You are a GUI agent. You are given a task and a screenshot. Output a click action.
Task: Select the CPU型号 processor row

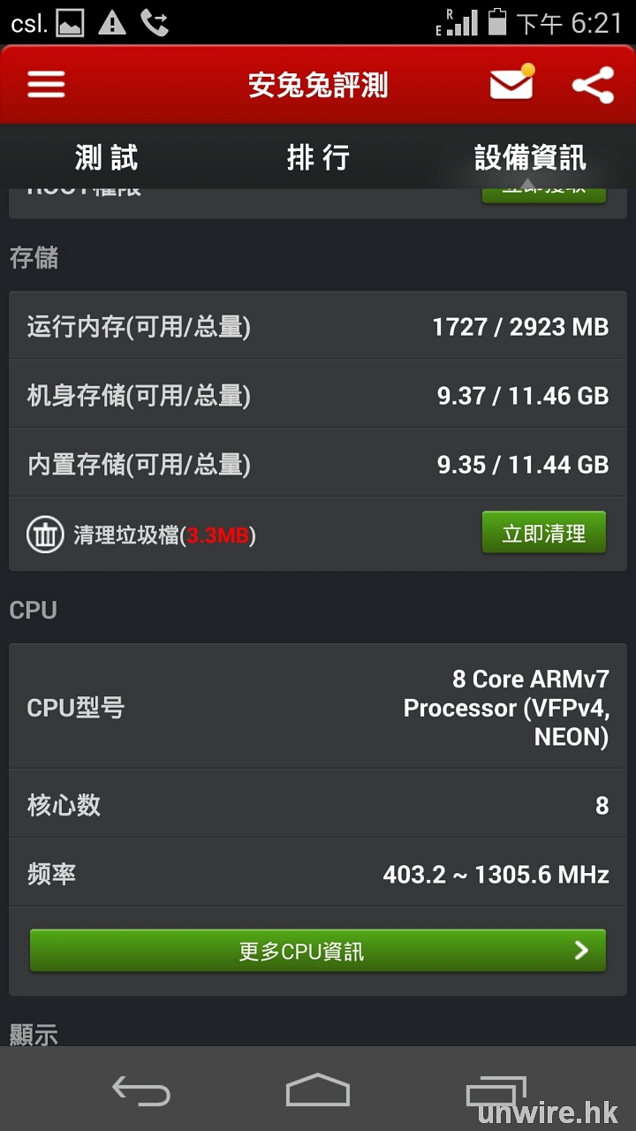point(318,708)
